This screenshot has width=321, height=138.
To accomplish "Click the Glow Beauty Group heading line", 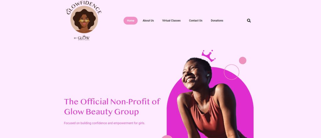I will click(x=101, y=112).
